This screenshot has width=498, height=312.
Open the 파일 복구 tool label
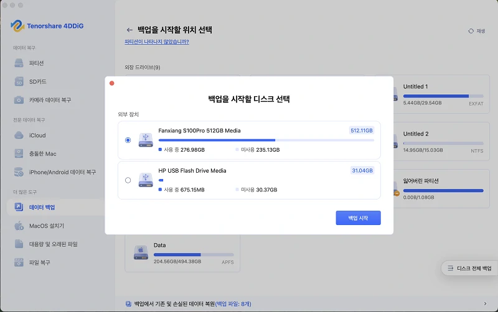click(x=39, y=262)
